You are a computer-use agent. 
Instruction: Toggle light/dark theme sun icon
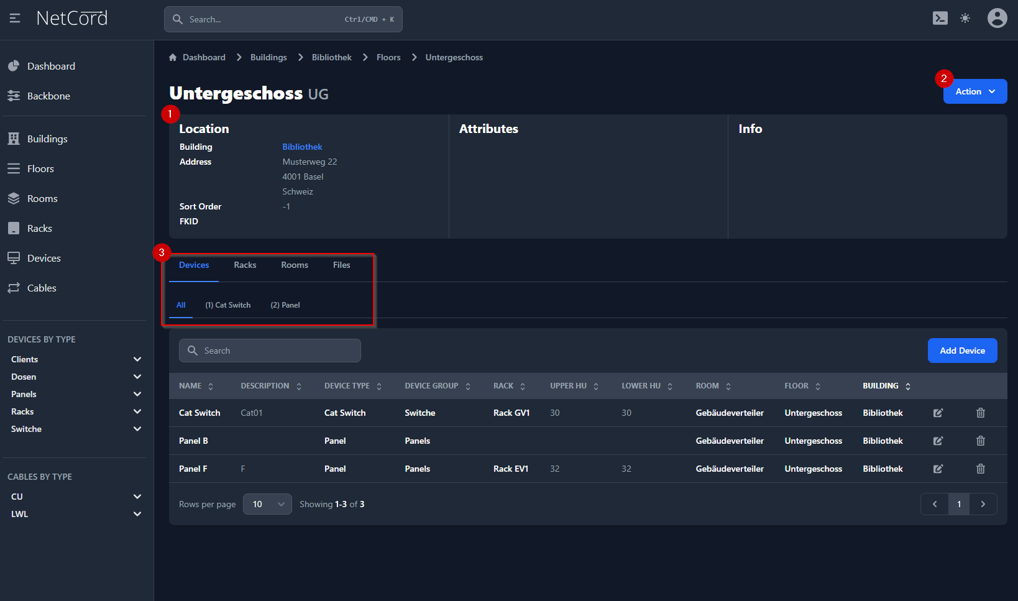point(965,19)
